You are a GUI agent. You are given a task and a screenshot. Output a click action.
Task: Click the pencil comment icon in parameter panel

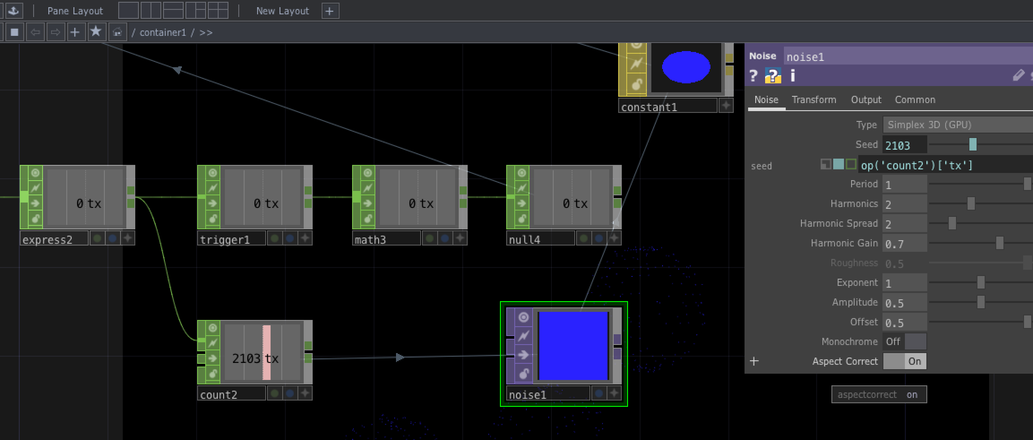click(1018, 75)
